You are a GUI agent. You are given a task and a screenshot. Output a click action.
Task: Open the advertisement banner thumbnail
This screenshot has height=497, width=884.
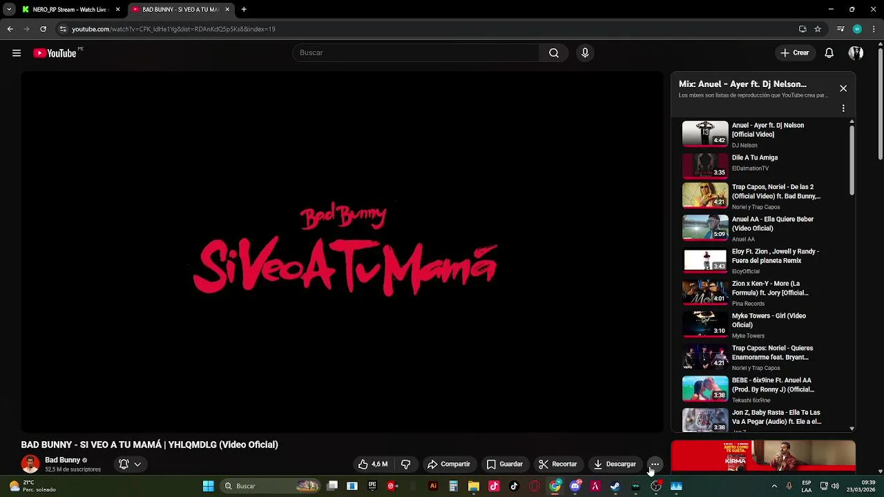coord(763,456)
